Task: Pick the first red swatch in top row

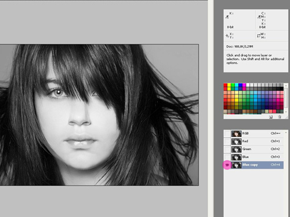Action: click(226, 85)
